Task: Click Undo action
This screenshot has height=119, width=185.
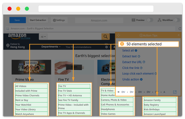Action: coord(131,79)
